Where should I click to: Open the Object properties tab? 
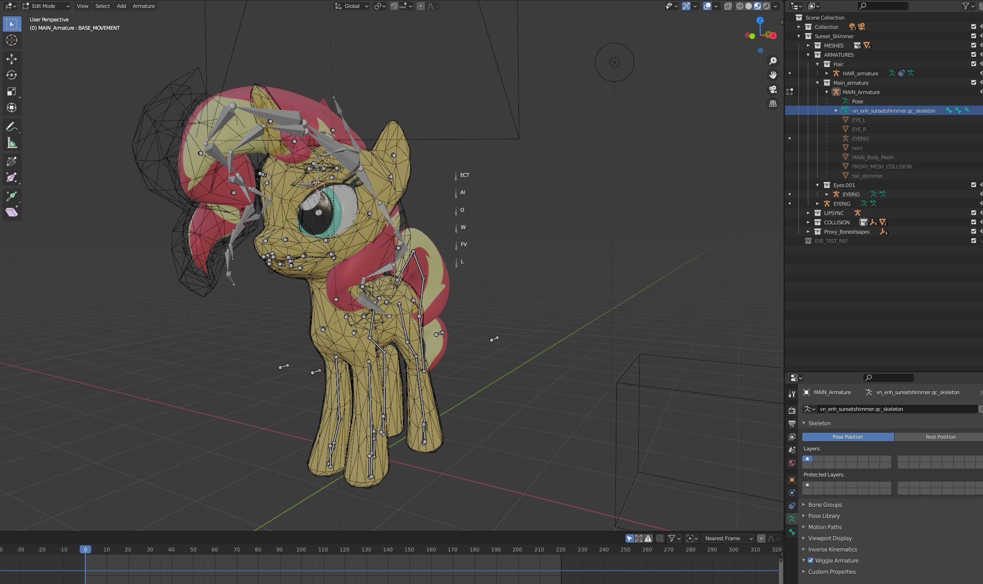(x=792, y=480)
